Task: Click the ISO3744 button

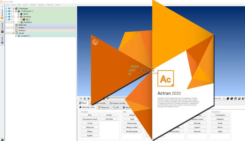Action: [109, 119]
